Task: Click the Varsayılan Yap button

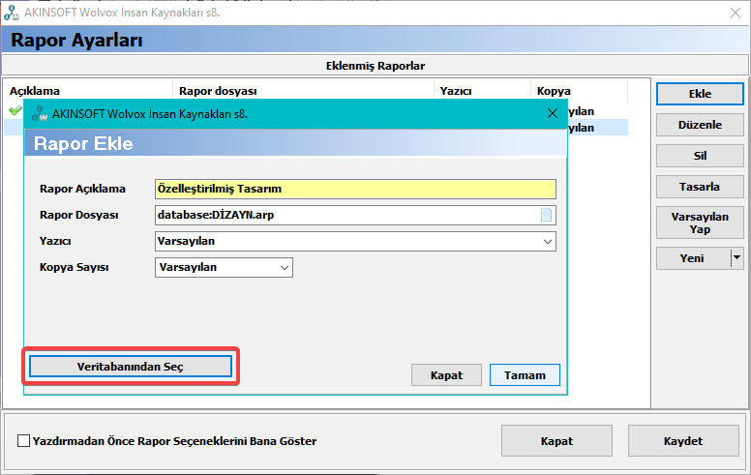Action: tap(700, 223)
